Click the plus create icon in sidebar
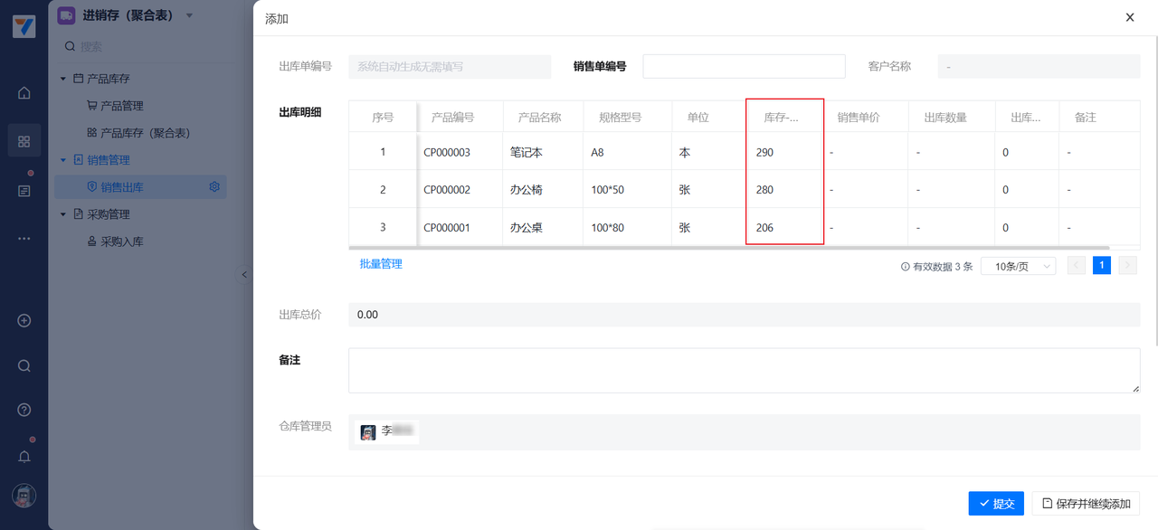 [x=24, y=321]
